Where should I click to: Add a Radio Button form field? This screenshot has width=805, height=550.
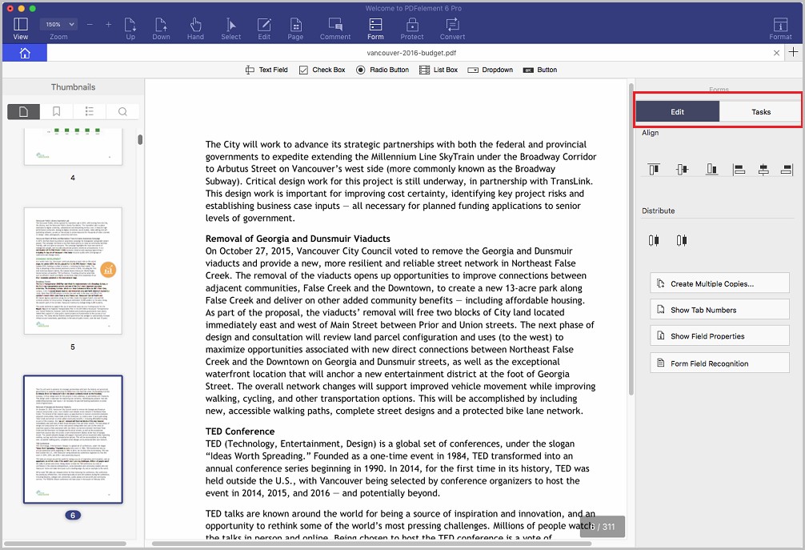[382, 70]
